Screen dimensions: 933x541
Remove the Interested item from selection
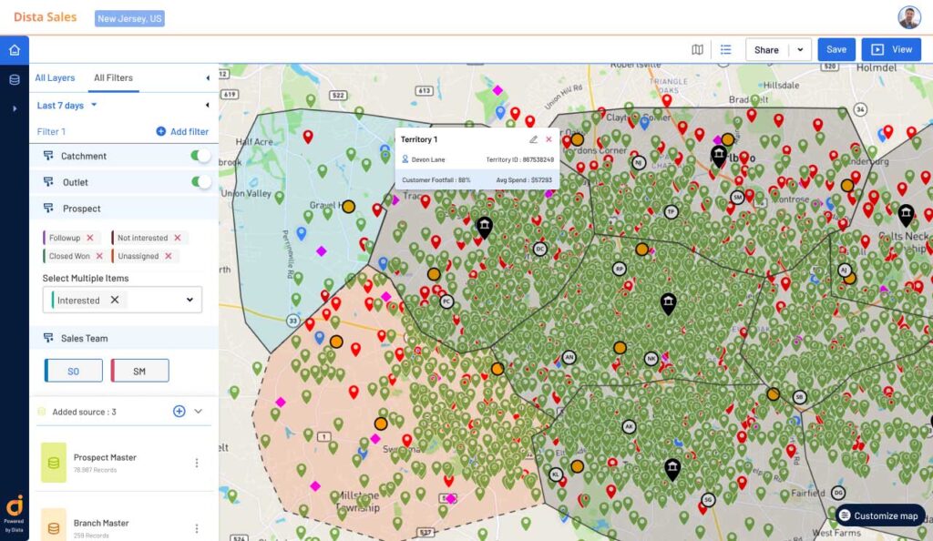point(115,300)
